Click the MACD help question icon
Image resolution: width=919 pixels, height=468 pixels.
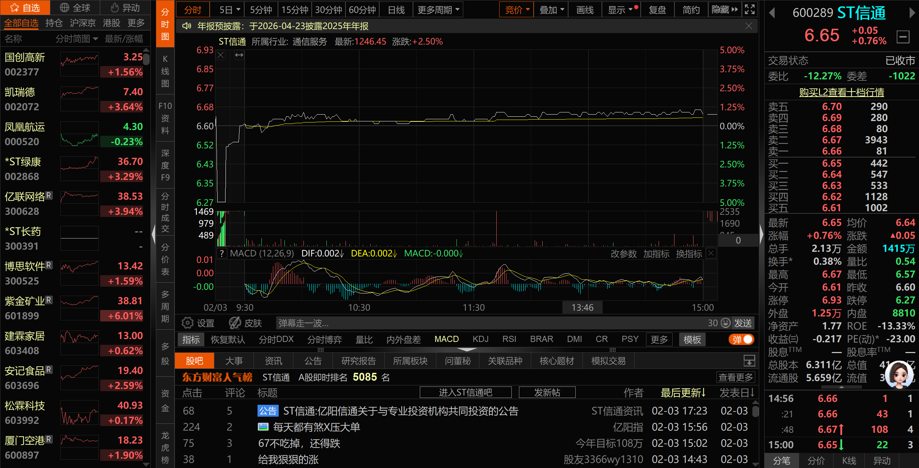(222, 254)
